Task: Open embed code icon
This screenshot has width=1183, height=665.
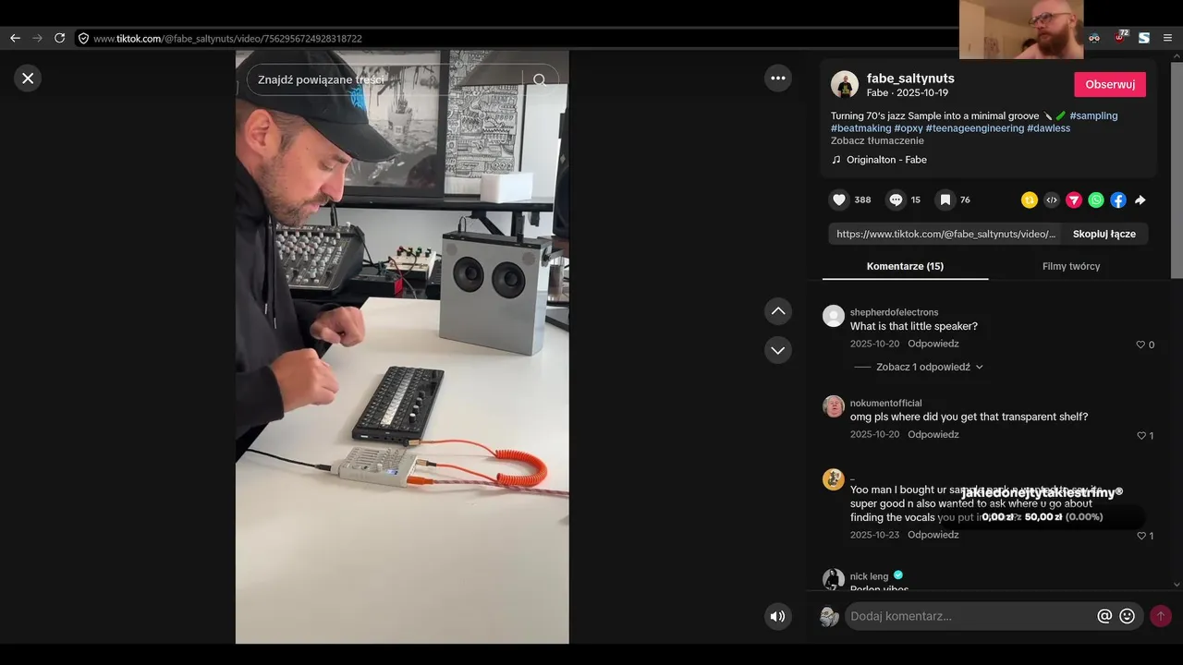Action: [1052, 199]
